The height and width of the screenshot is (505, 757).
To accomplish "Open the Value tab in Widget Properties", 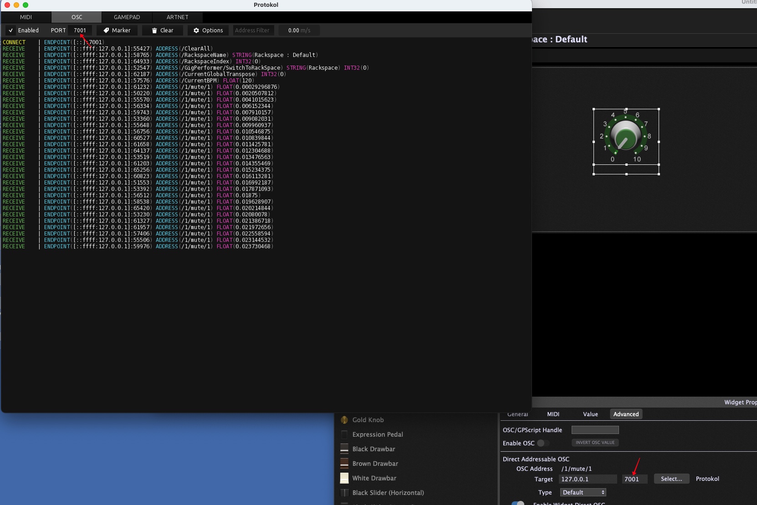I will [x=590, y=414].
